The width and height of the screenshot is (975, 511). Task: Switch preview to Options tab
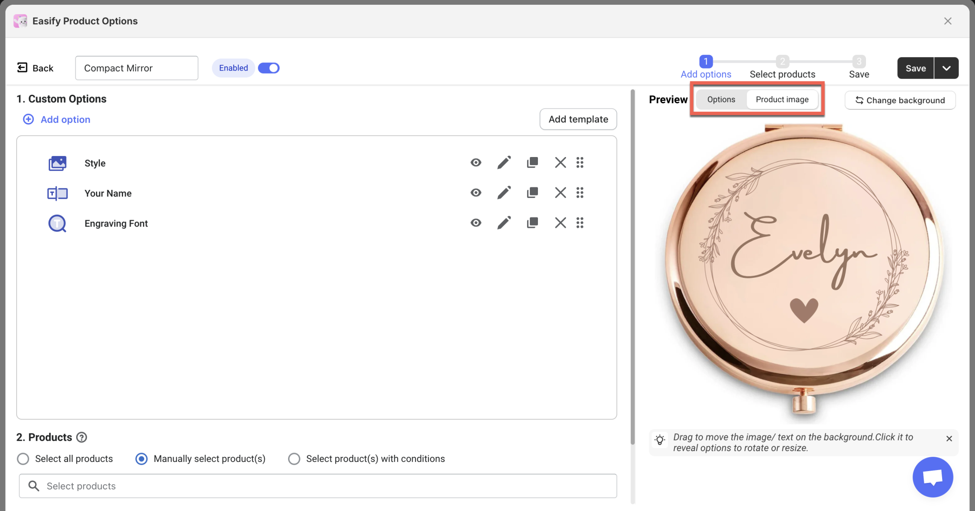pyautogui.click(x=721, y=99)
